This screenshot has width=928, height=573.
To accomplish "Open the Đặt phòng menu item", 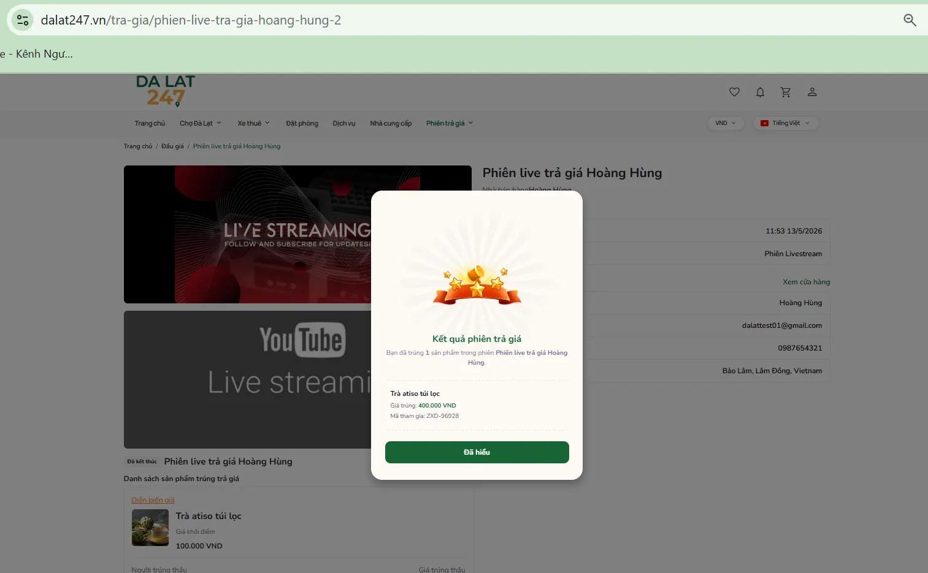I will [x=302, y=123].
